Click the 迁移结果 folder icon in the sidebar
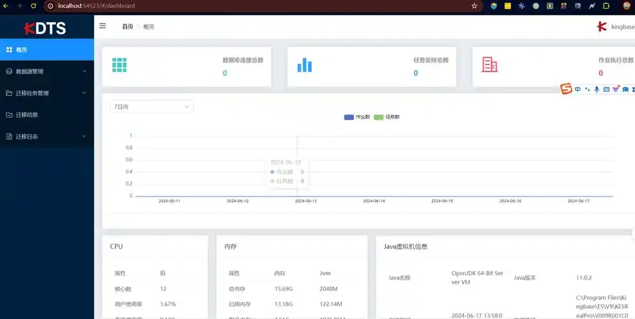635x319 pixels. click(x=10, y=115)
